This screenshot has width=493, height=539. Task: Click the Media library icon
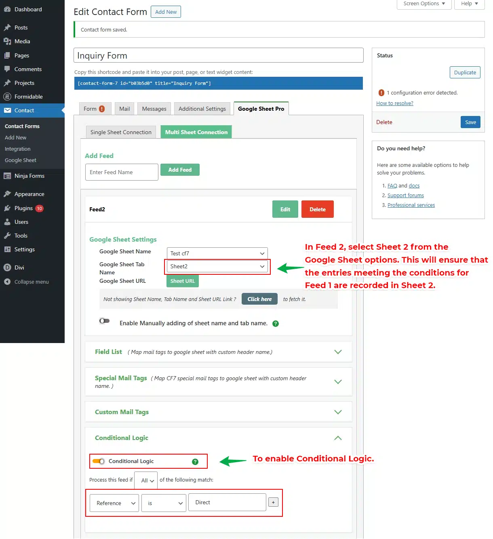point(7,41)
